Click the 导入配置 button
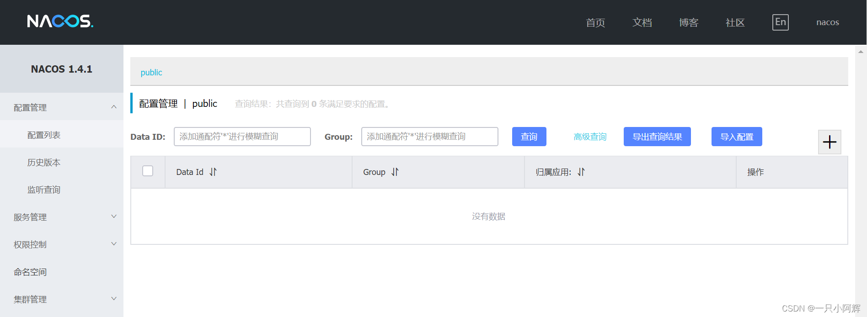Viewport: 867px width, 317px height. 737,137
